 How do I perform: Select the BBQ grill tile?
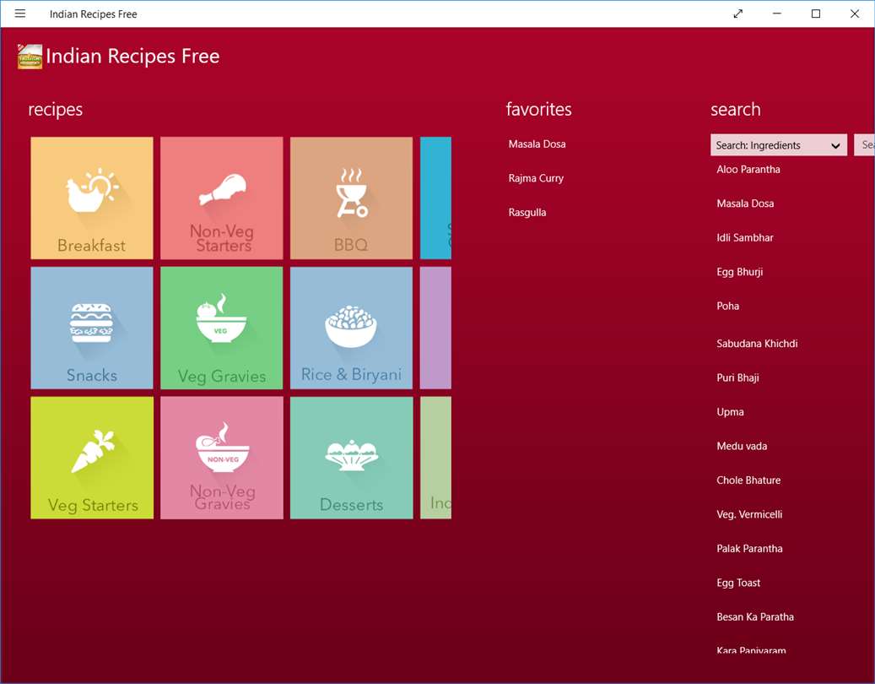[x=352, y=198]
